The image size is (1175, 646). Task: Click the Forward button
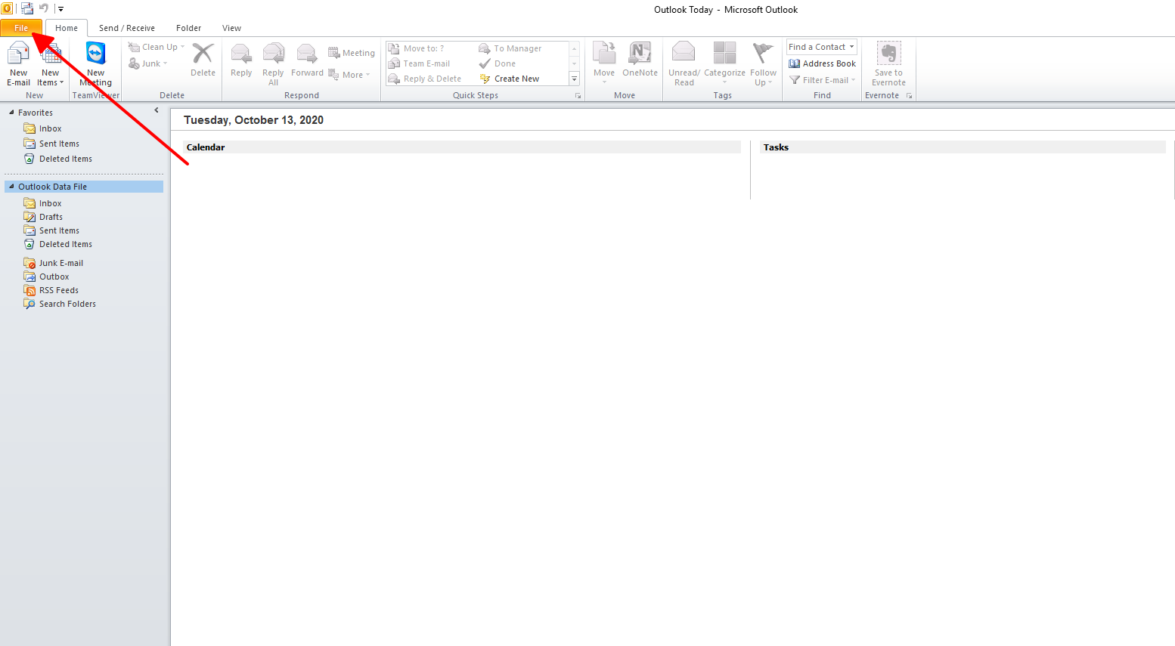[x=307, y=60]
